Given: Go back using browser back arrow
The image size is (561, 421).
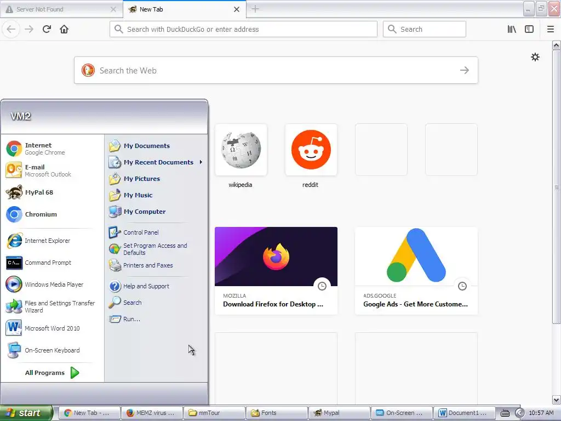Looking at the screenshot, I should [x=11, y=29].
